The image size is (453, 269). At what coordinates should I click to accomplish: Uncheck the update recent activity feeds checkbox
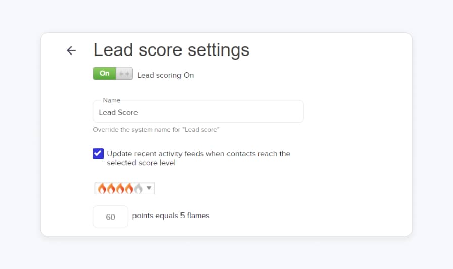tap(98, 154)
